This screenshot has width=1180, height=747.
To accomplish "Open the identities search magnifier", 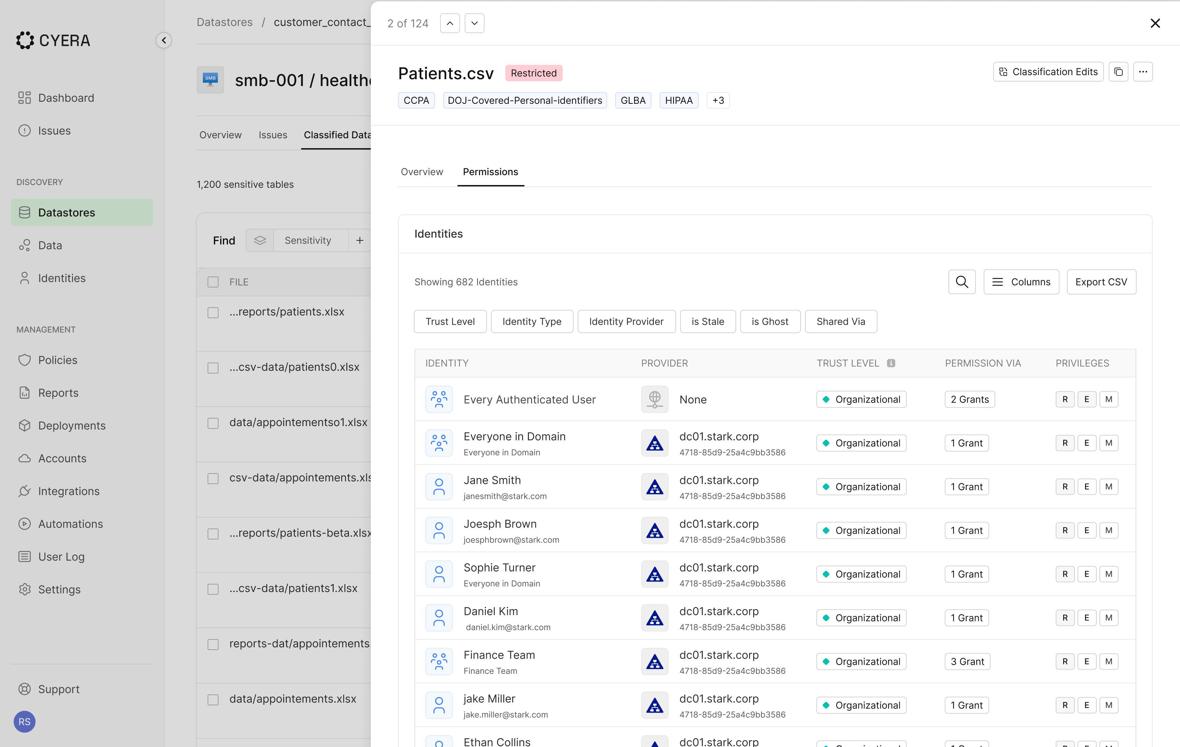I will (x=961, y=282).
